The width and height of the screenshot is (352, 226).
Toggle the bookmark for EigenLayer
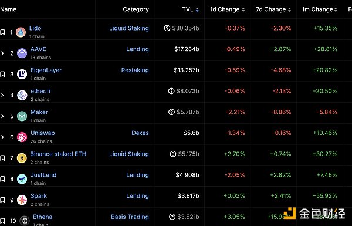(2, 74)
